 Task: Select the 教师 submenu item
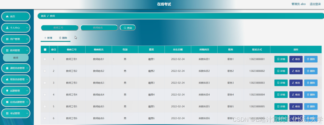click(x=16, y=58)
